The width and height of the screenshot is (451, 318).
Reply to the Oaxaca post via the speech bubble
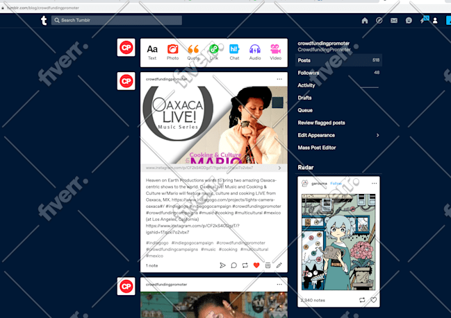234,265
